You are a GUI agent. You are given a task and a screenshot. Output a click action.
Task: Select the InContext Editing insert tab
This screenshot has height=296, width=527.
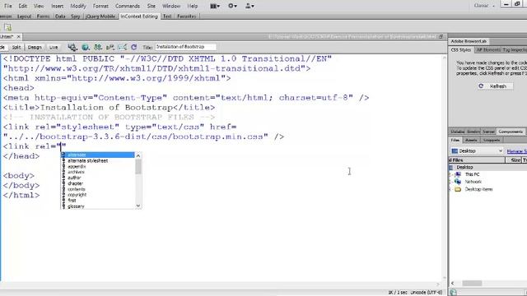(x=139, y=16)
